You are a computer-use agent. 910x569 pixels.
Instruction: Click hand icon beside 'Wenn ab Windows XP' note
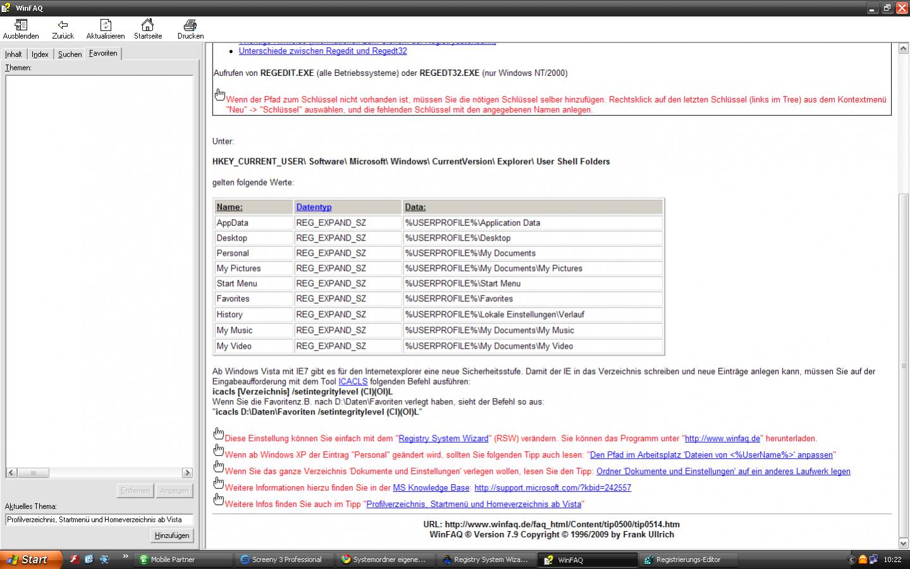pos(218,451)
